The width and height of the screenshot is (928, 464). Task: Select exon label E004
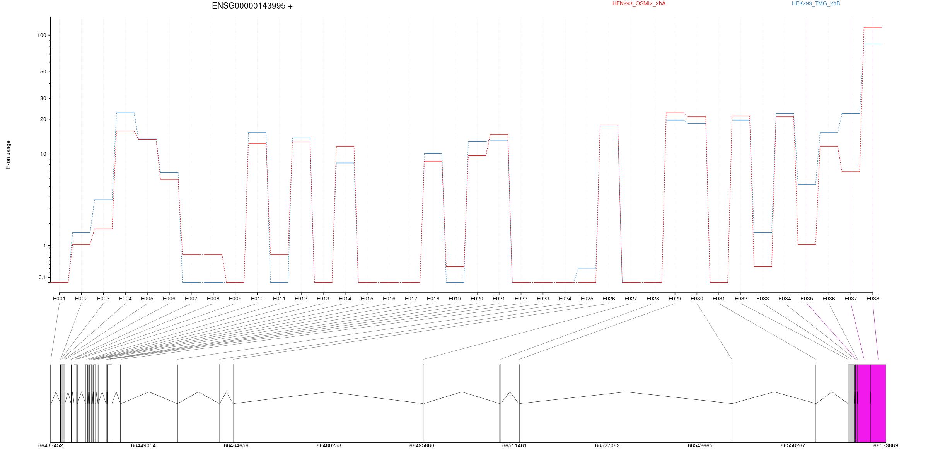[125, 299]
